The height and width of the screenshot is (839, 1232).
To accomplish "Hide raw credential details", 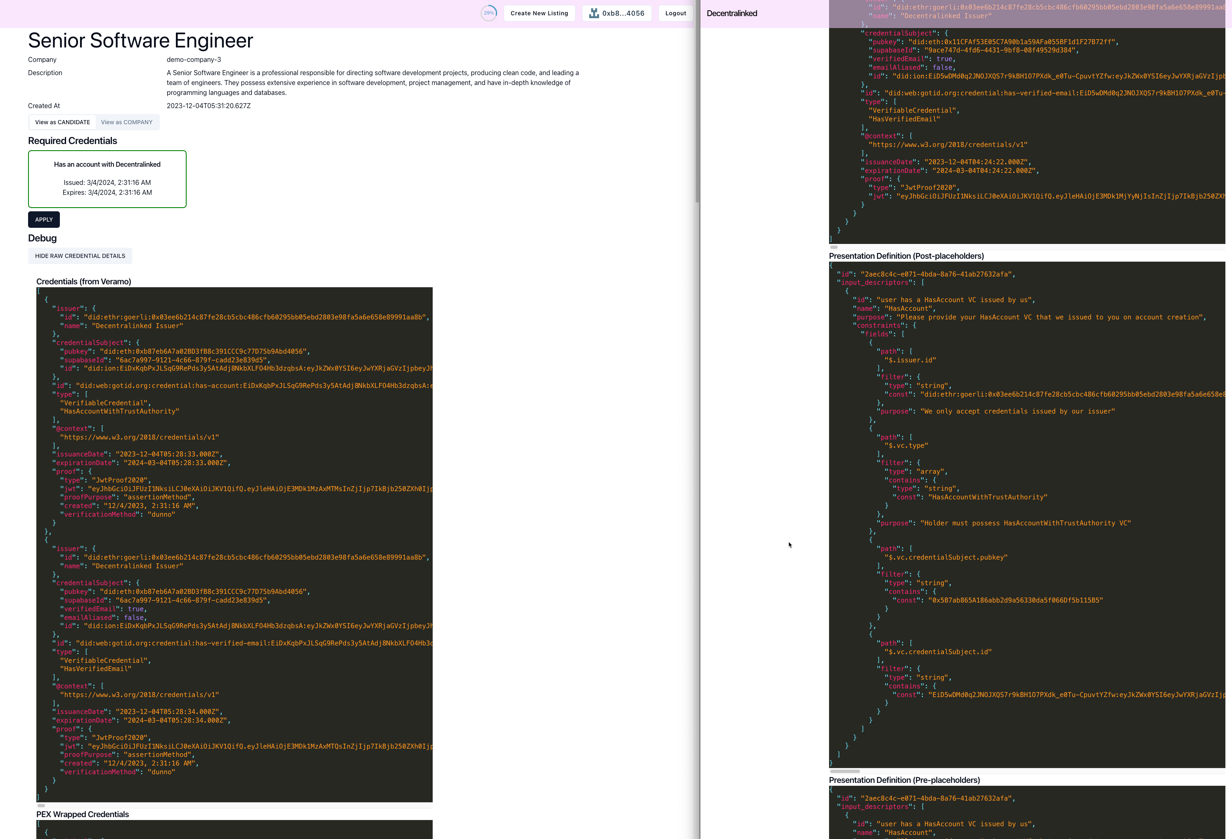I will click(x=80, y=256).
